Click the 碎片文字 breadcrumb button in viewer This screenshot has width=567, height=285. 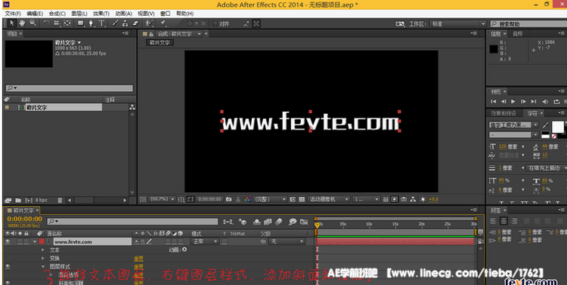(160, 42)
